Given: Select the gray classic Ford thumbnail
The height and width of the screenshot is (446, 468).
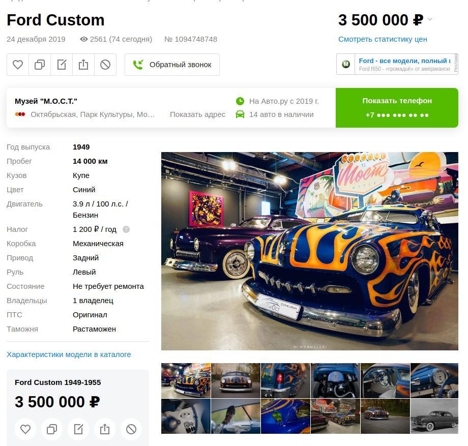Looking at the screenshot, I should click(434, 416).
